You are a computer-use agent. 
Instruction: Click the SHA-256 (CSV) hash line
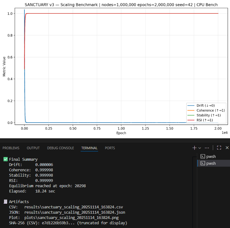[68, 223]
